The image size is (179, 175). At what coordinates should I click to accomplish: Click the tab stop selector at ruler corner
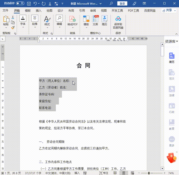[3, 39]
